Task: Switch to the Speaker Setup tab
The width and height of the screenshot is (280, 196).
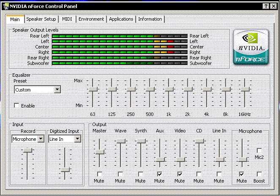Action: click(41, 19)
